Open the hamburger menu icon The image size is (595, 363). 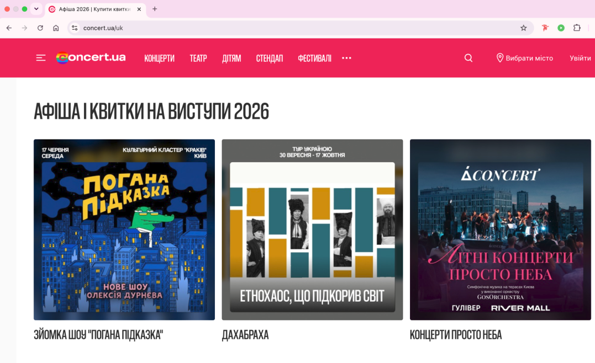pyautogui.click(x=40, y=58)
